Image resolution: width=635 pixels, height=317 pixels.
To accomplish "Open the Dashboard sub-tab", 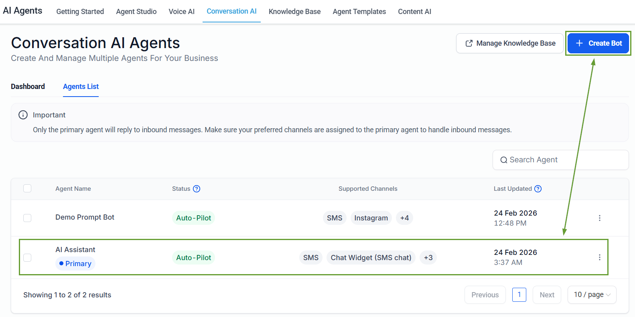I will (x=28, y=87).
